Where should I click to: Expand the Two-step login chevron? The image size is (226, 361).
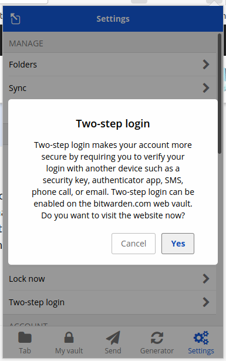(x=206, y=302)
